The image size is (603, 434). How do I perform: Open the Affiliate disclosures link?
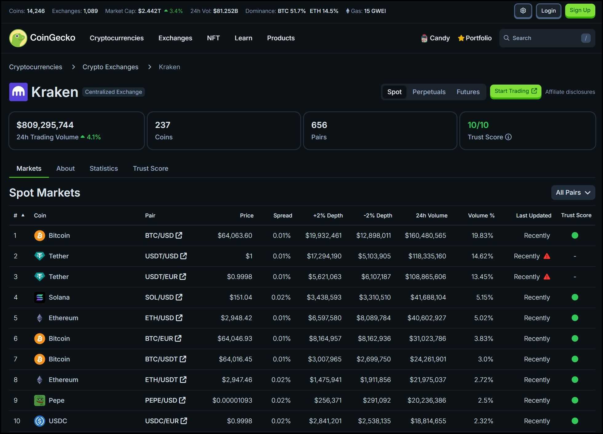point(570,92)
